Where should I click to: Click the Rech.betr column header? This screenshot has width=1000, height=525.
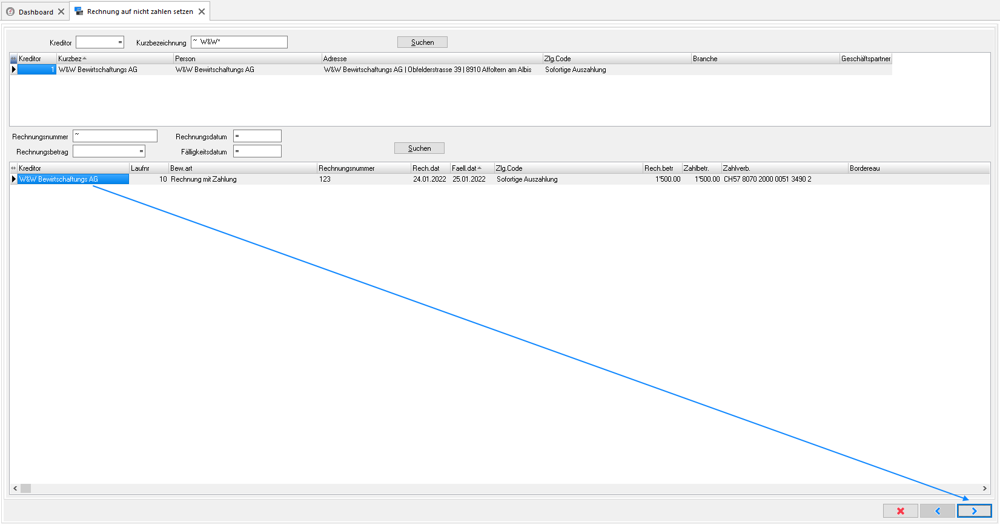pos(662,168)
